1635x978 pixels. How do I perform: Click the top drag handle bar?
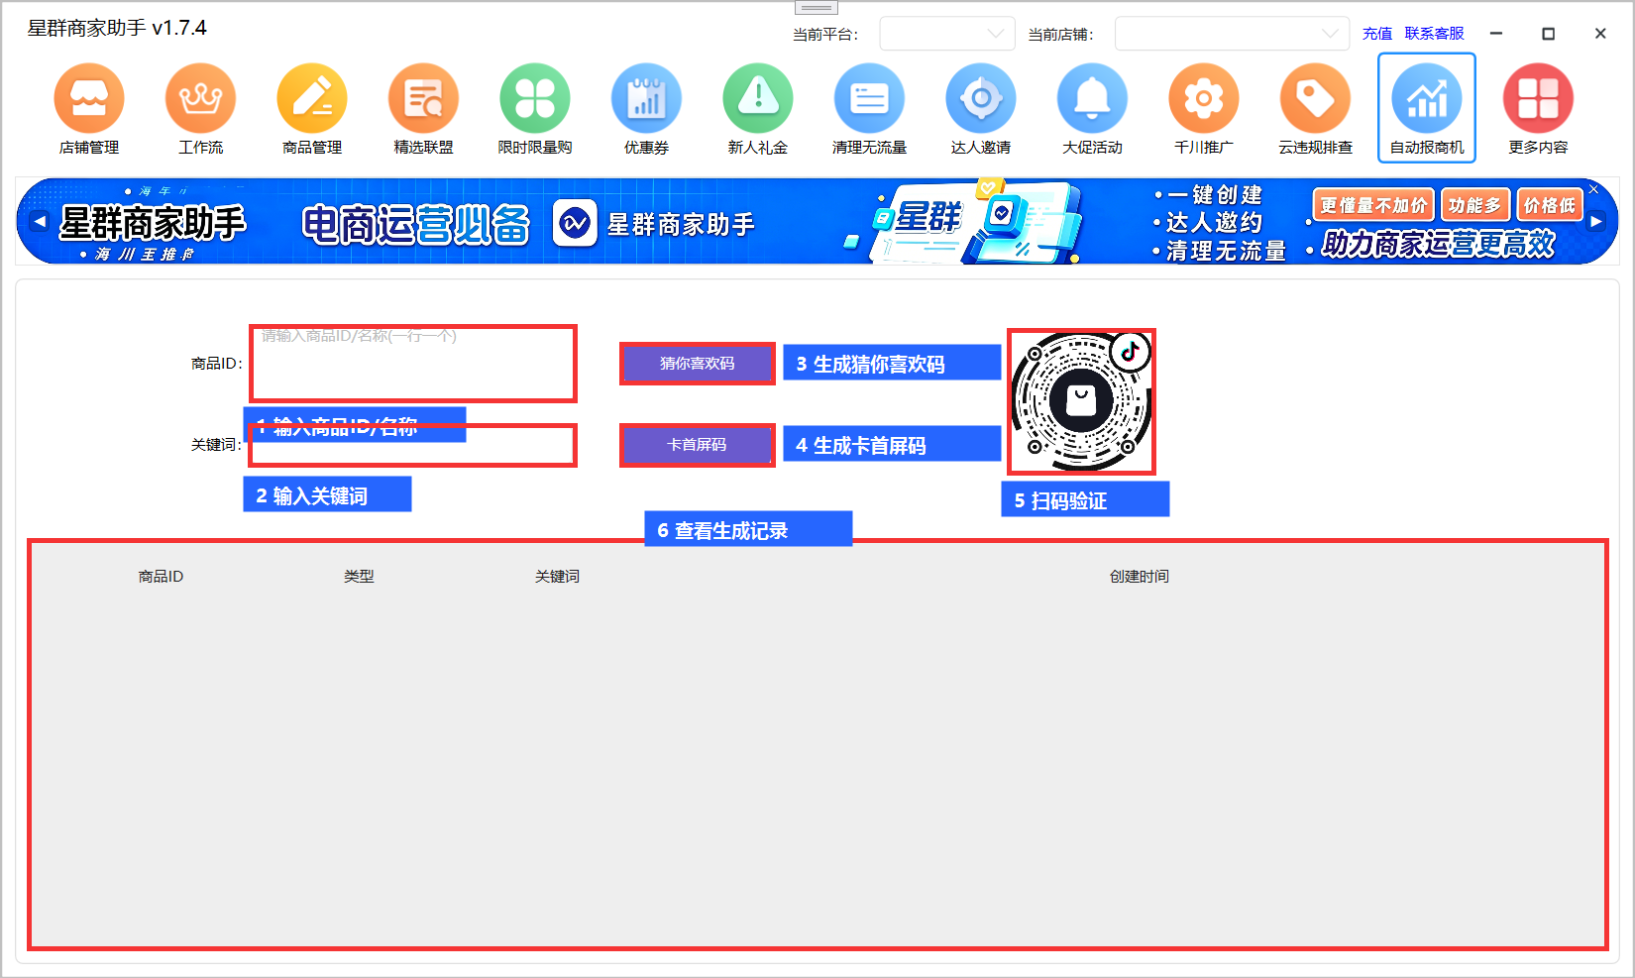tap(817, 8)
